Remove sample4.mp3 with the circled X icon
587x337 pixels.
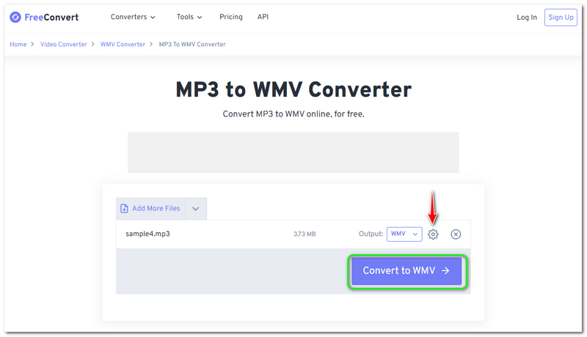tap(456, 234)
